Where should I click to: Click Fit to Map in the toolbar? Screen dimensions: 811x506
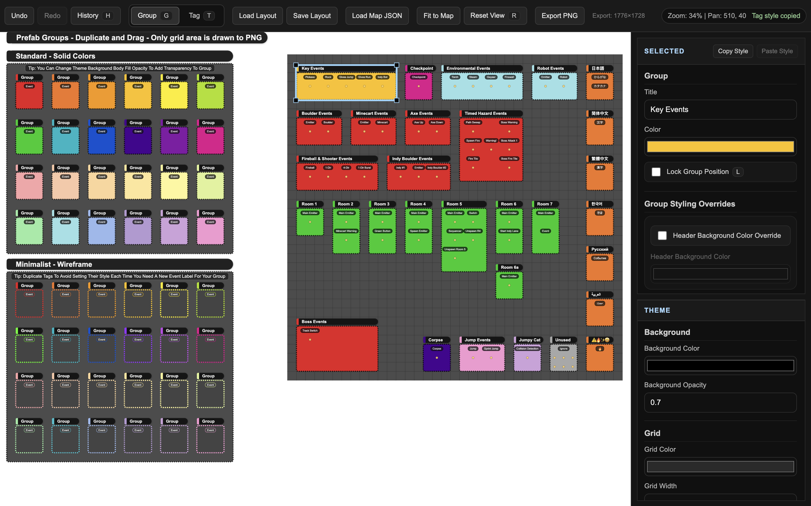click(438, 16)
